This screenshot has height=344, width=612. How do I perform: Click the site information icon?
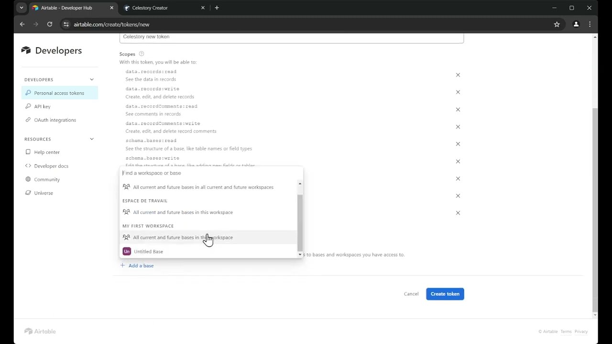pyautogui.click(x=66, y=24)
